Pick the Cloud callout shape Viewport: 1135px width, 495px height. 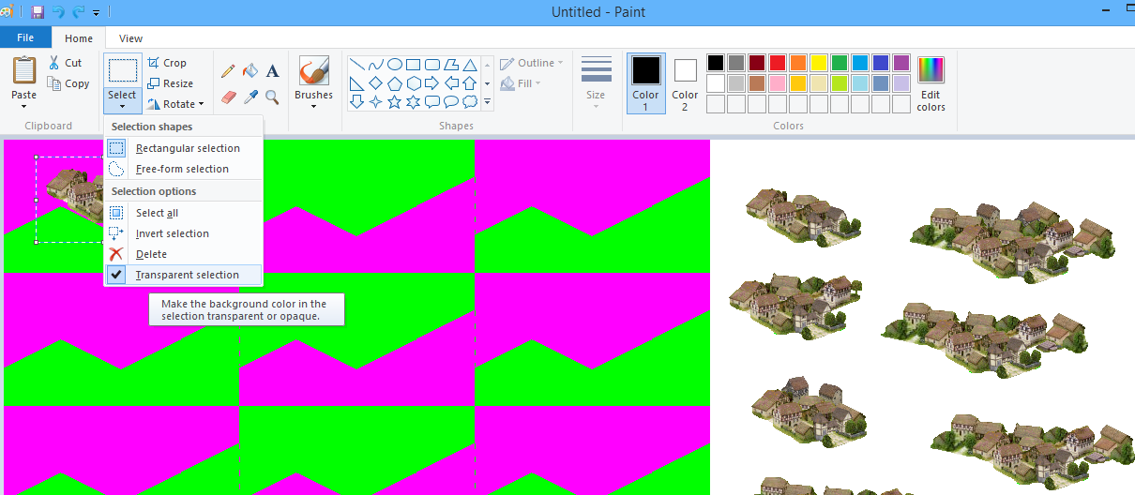[470, 101]
